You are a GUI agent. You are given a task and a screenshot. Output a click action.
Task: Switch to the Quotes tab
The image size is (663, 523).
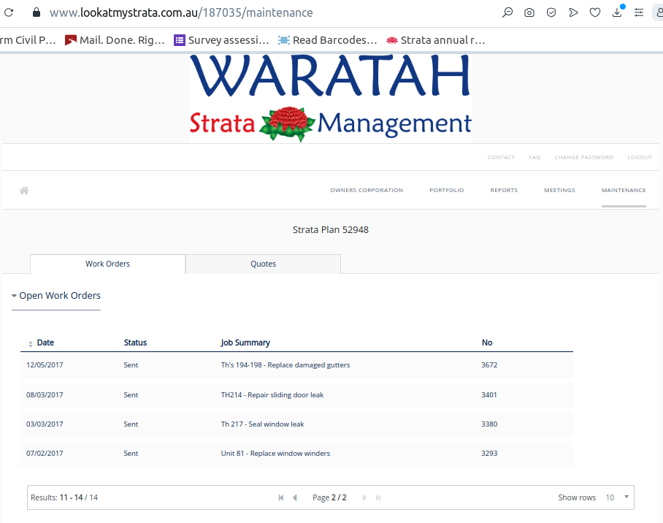[x=263, y=264]
